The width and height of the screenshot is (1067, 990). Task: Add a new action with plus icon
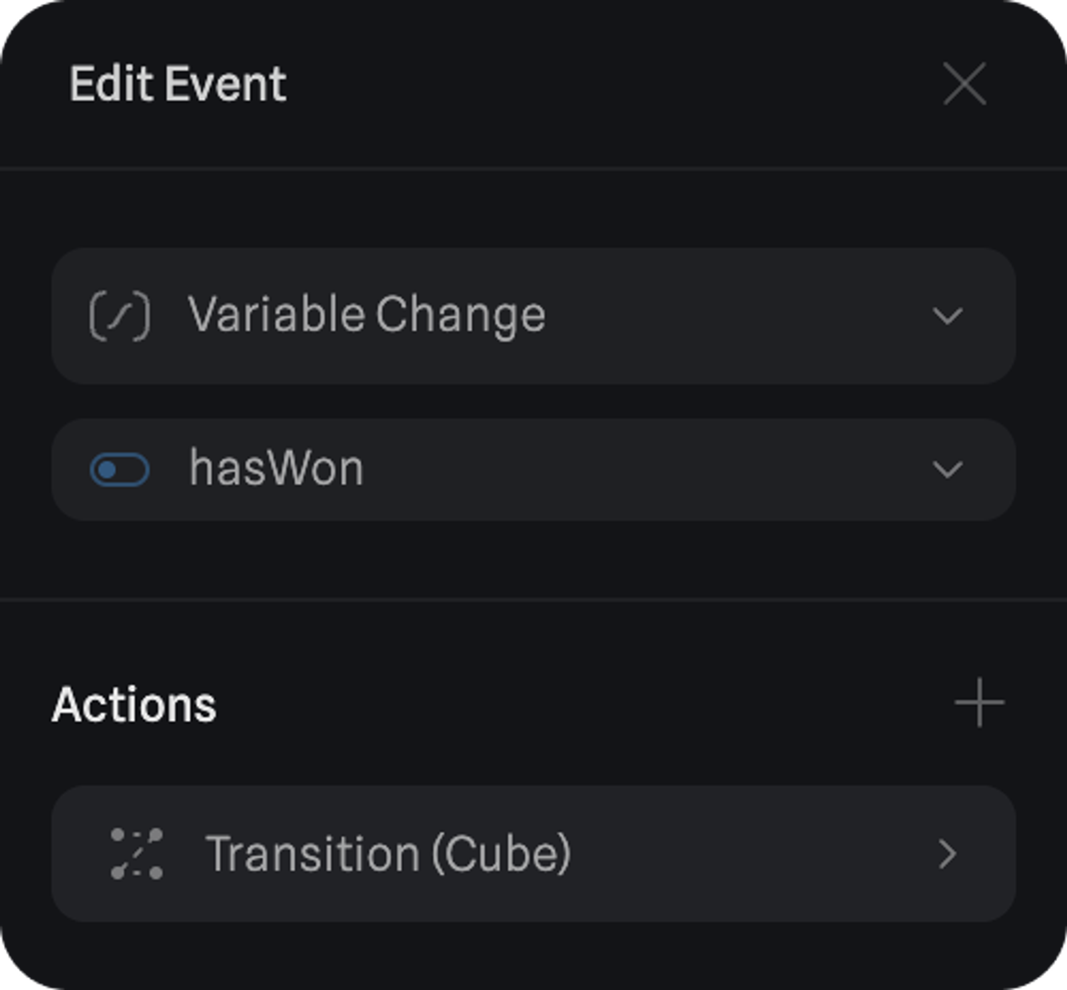point(979,703)
